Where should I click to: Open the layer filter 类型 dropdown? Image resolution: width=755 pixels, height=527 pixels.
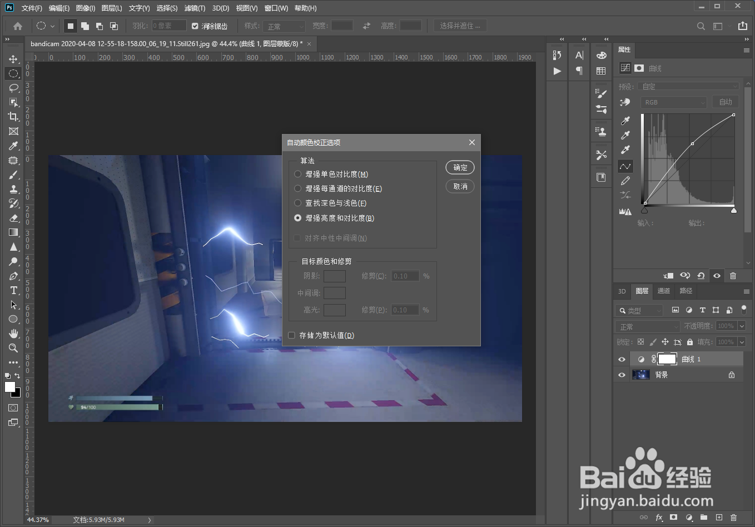640,310
